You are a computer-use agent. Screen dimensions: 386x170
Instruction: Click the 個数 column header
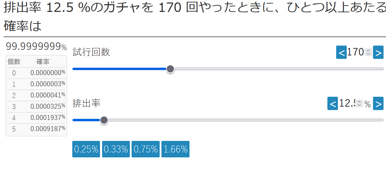click(14, 62)
